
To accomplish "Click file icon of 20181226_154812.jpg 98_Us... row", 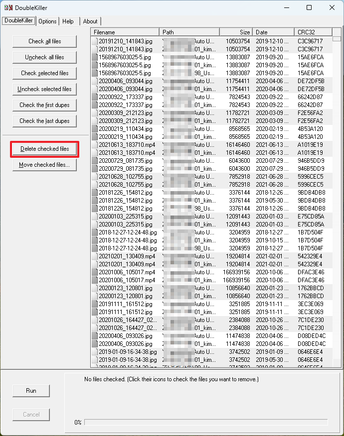I will [95, 209].
